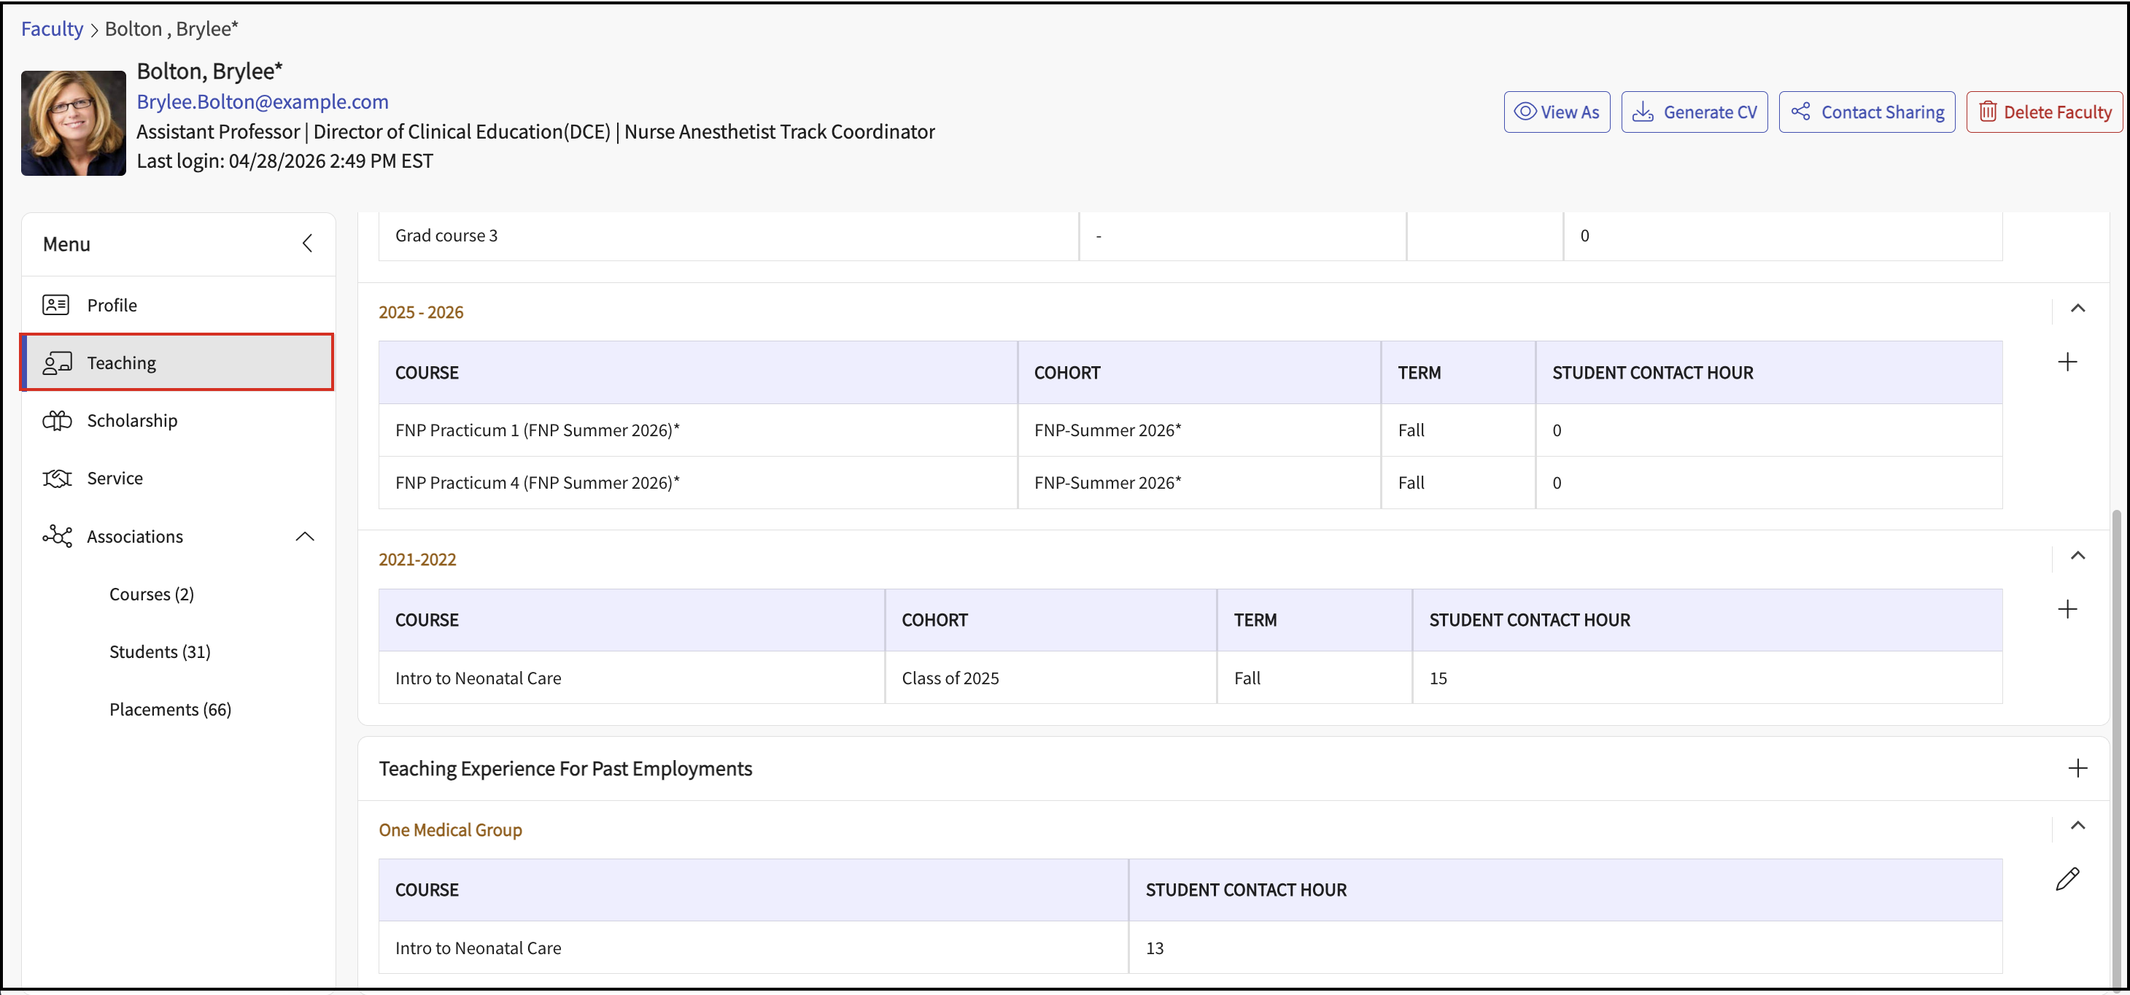
Task: Open the Teaching menu item
Action: point(120,363)
